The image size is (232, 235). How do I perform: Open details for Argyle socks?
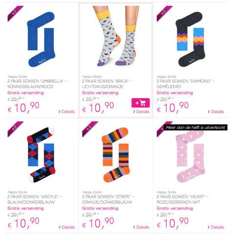[x=66, y=227]
